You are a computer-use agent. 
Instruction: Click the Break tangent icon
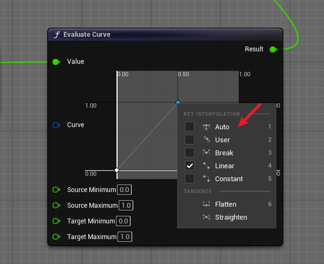point(206,153)
